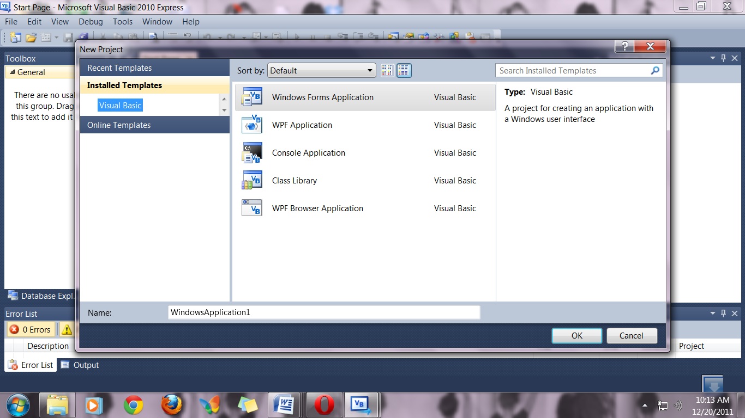This screenshot has width=745, height=418.
Task: Click the down arrow in the templates tree scrollbar
Action: [224, 110]
